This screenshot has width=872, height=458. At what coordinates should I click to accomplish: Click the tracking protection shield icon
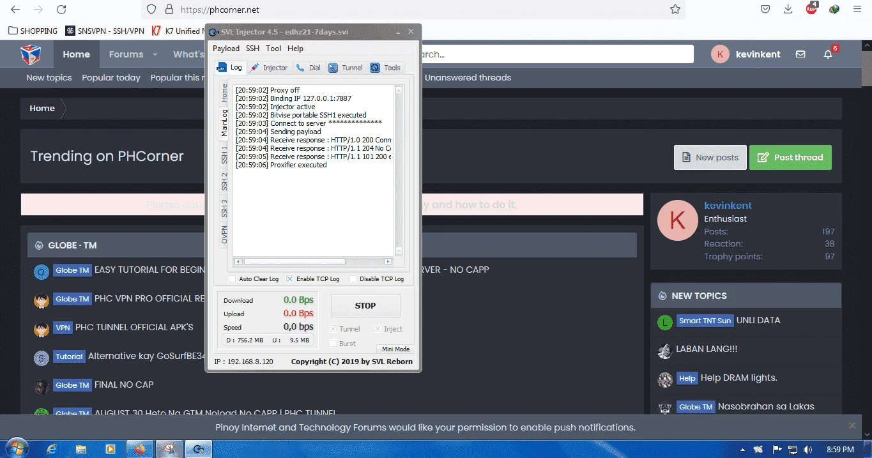tap(151, 10)
